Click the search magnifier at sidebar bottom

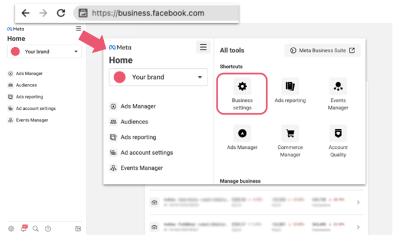tap(35, 229)
